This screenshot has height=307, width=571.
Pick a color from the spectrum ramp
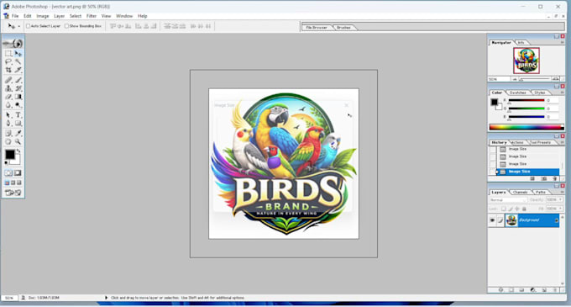pyautogui.click(x=526, y=127)
